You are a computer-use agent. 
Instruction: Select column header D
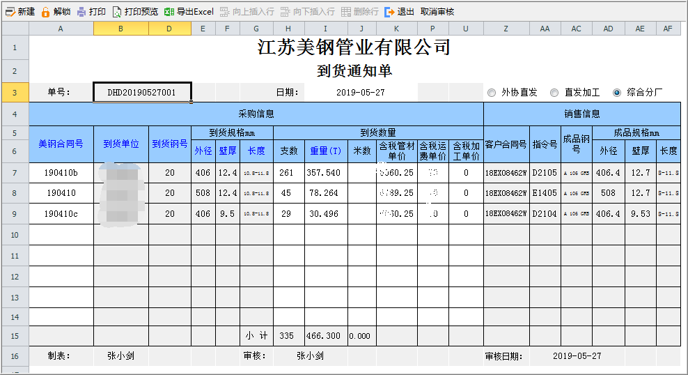click(x=169, y=29)
